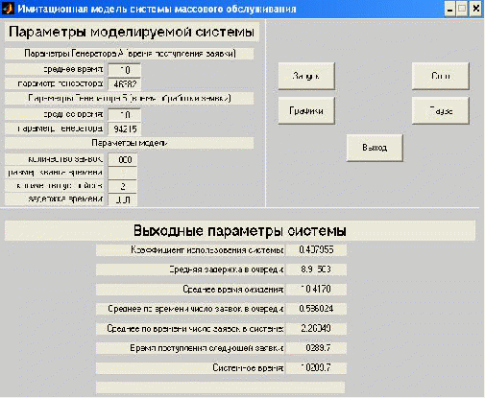Stop the simulation with the Стоп button
The width and height of the screenshot is (485, 398).
441,76
